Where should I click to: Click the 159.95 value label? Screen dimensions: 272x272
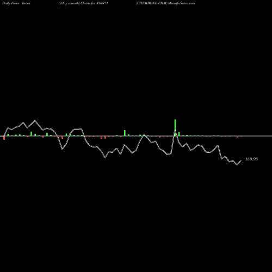[x=251, y=159]
